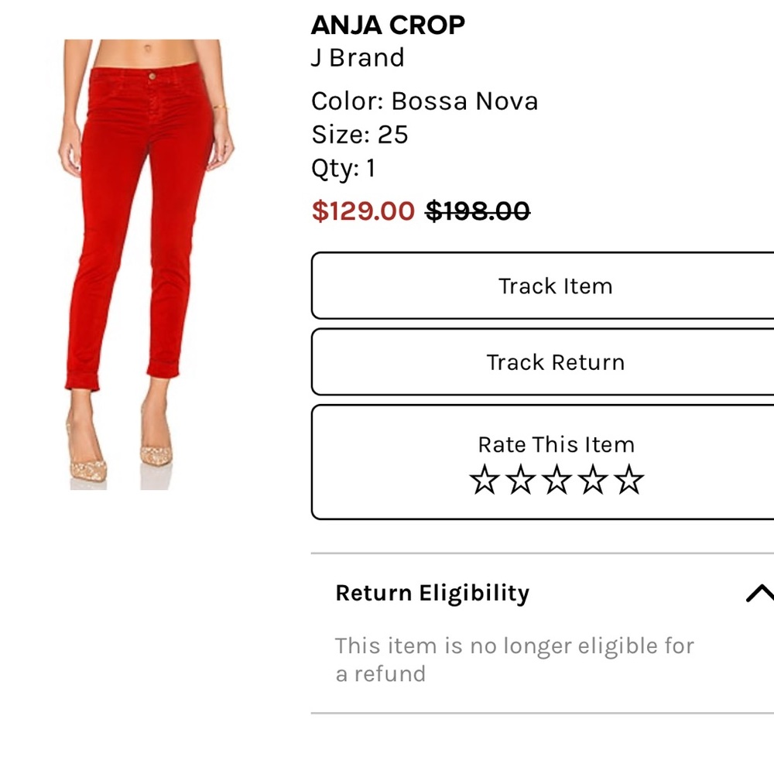
Task: Click the refund ineligibility message text
Action: (x=514, y=659)
